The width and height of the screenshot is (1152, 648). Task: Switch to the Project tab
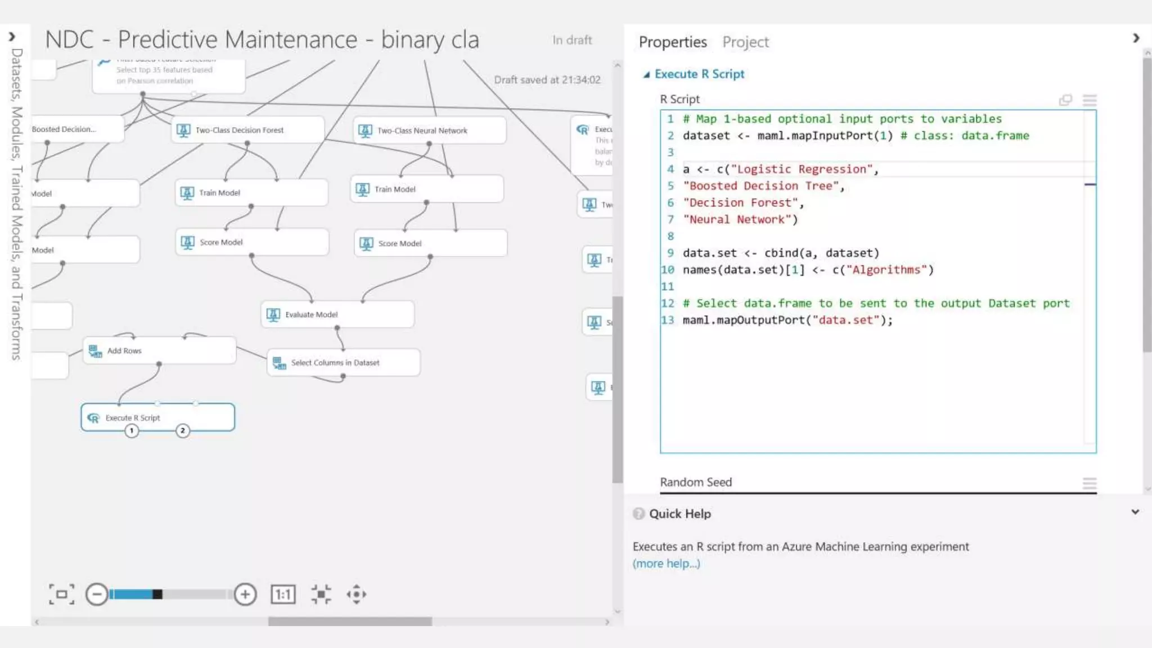(745, 42)
